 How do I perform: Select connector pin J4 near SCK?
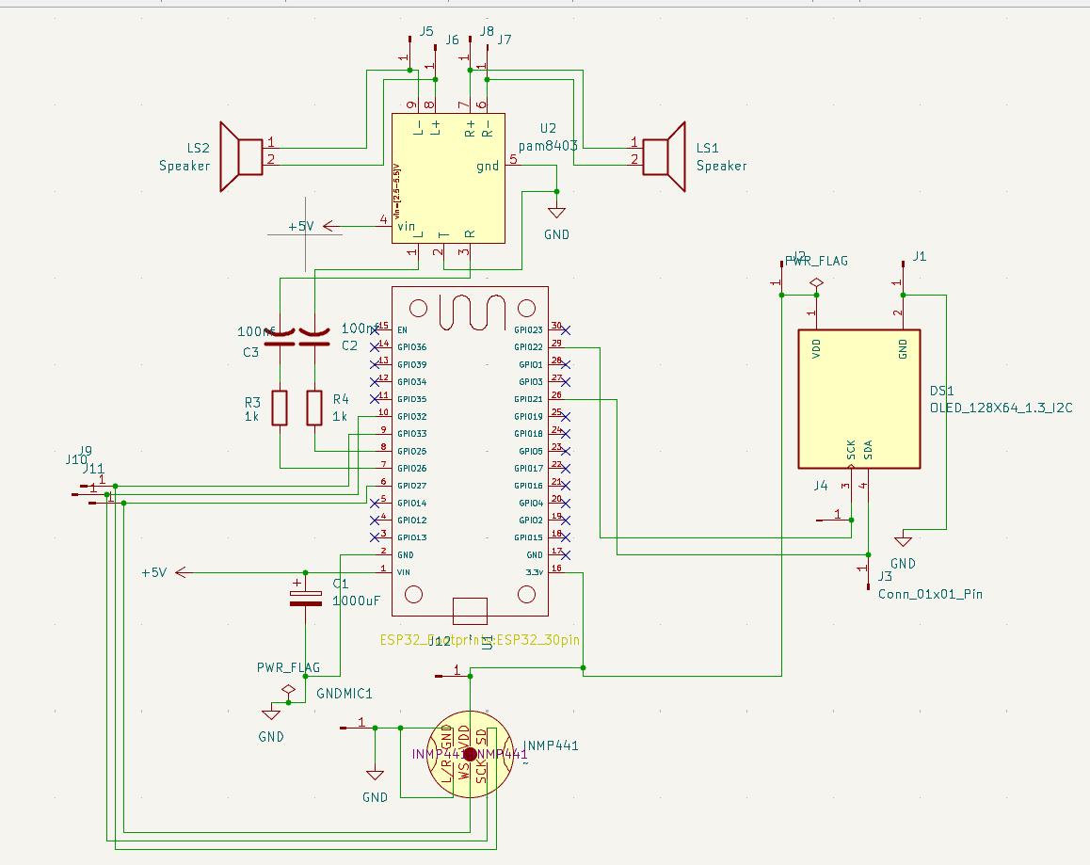coord(833,521)
